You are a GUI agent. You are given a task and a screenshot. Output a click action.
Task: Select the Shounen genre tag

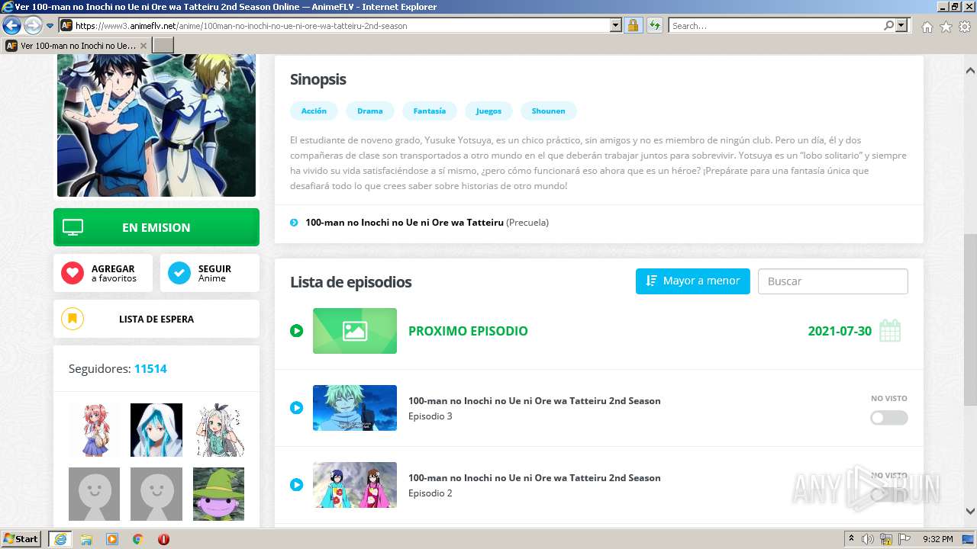[549, 111]
